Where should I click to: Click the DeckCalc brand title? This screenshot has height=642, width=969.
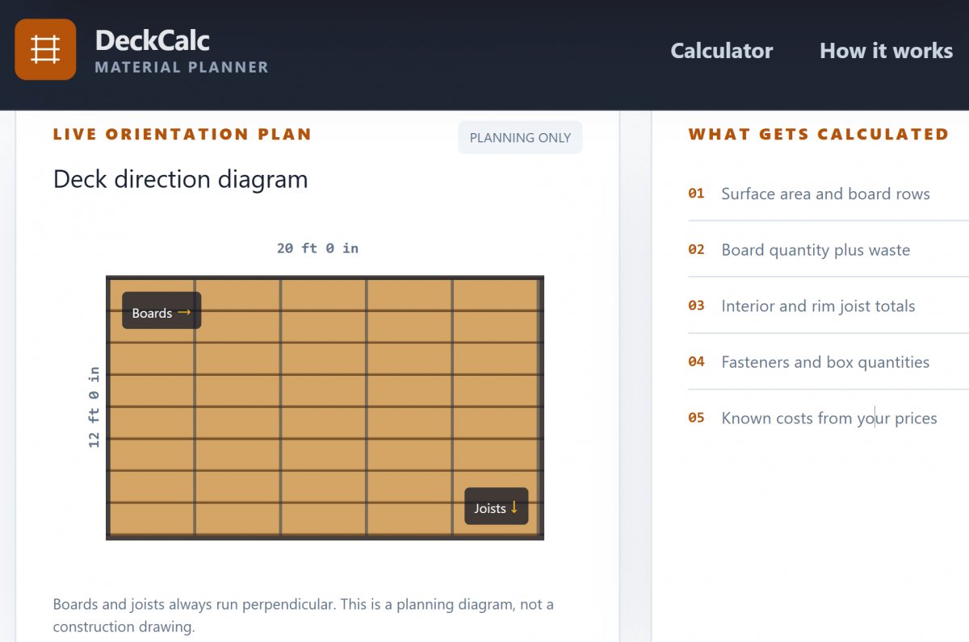(x=153, y=40)
